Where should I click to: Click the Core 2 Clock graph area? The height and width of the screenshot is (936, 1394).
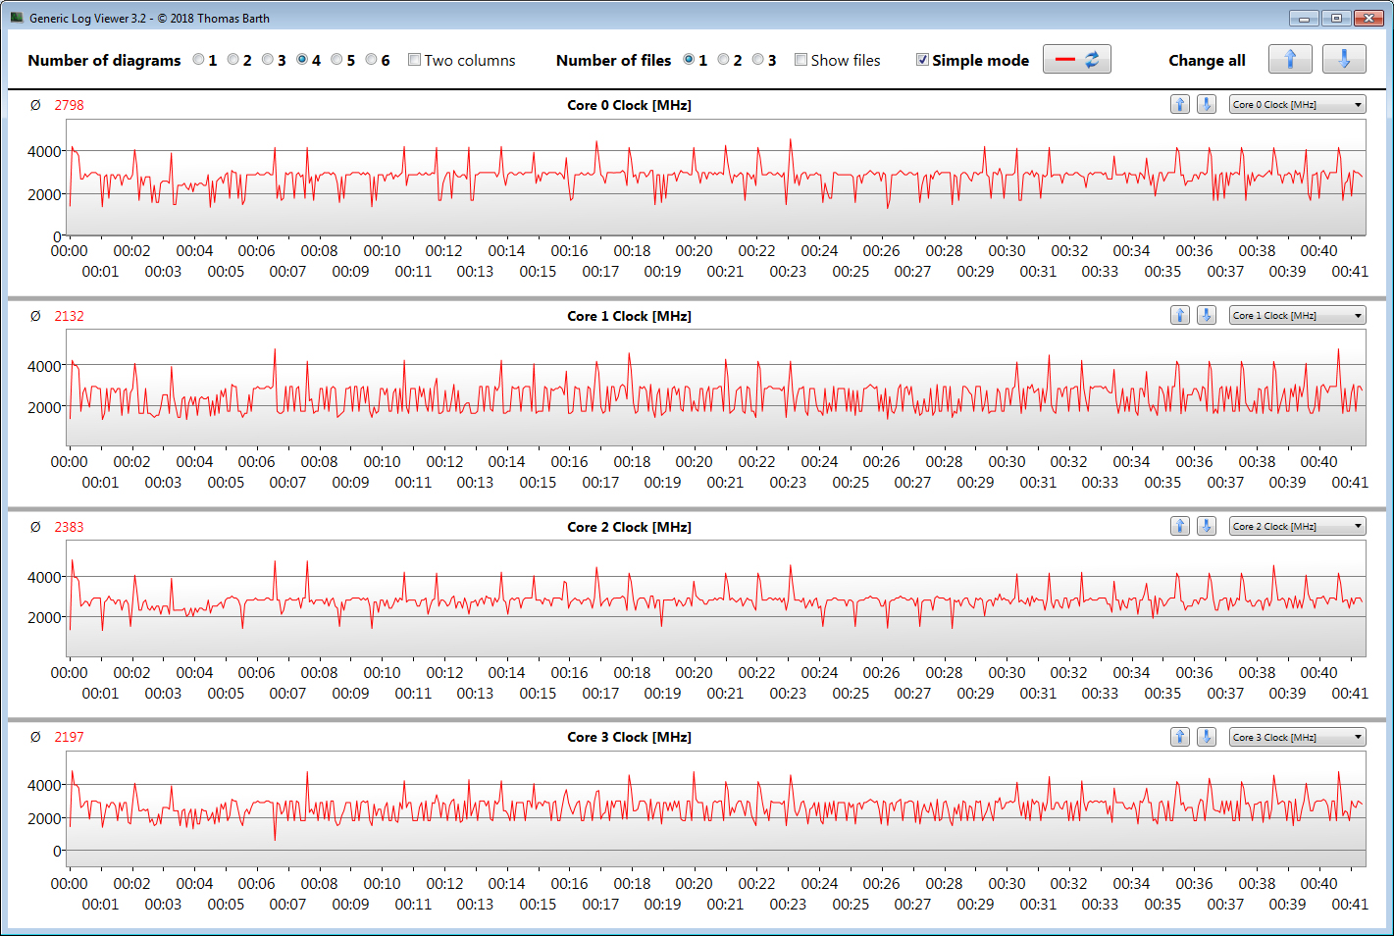pyautogui.click(x=716, y=598)
